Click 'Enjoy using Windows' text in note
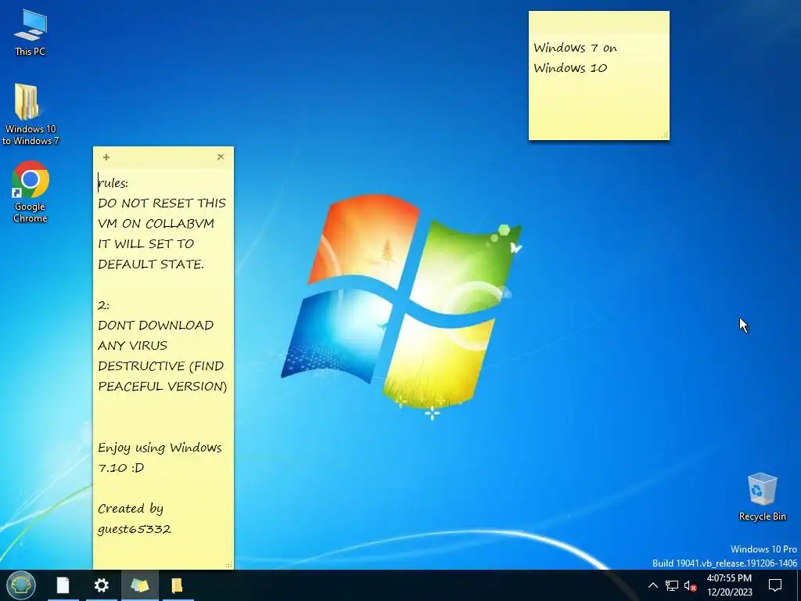801x601 pixels. click(x=160, y=448)
